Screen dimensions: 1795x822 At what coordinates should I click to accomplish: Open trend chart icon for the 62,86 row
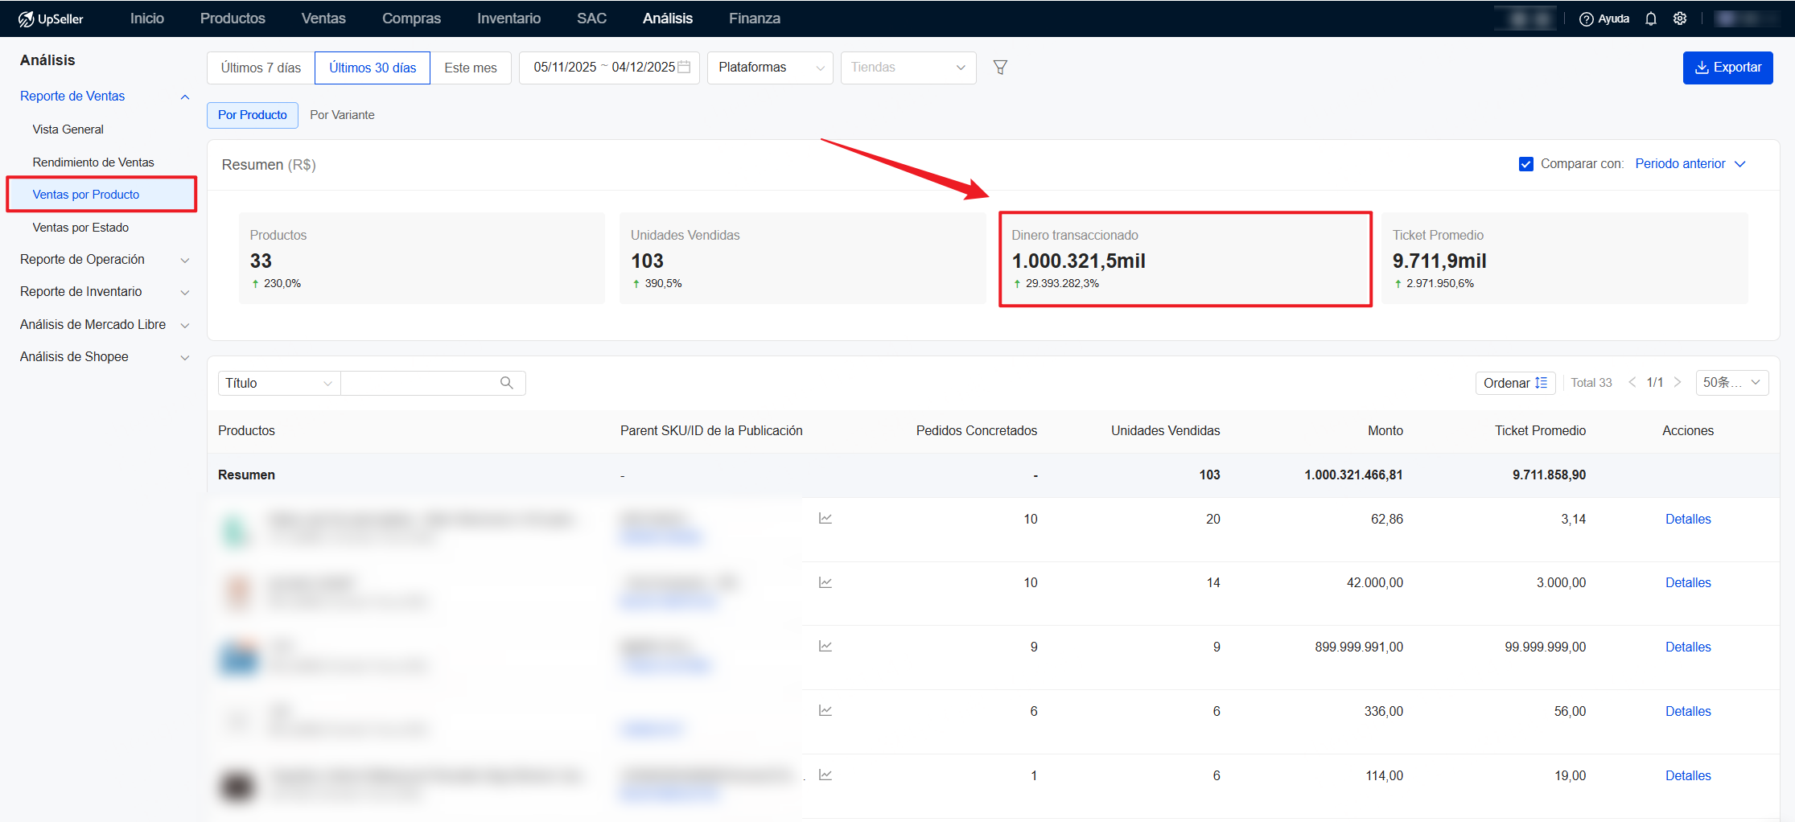tap(825, 519)
